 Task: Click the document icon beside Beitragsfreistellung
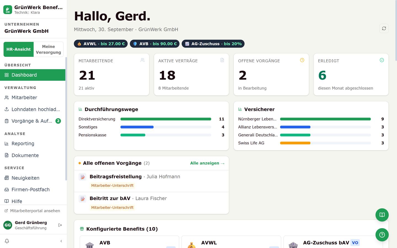82,177
